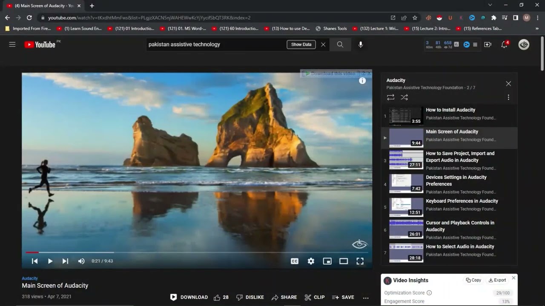This screenshot has width=545, height=306.
Task: Click the Audacity playlist title link
Action: [x=396, y=80]
